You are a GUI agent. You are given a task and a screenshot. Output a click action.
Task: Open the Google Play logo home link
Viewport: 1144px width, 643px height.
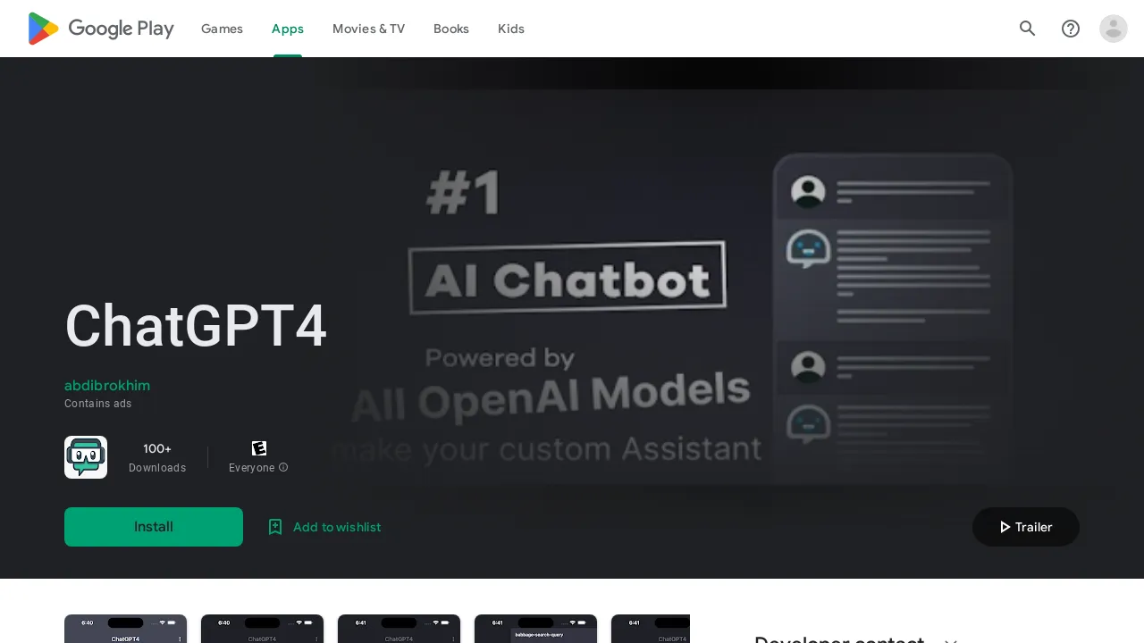[101, 29]
